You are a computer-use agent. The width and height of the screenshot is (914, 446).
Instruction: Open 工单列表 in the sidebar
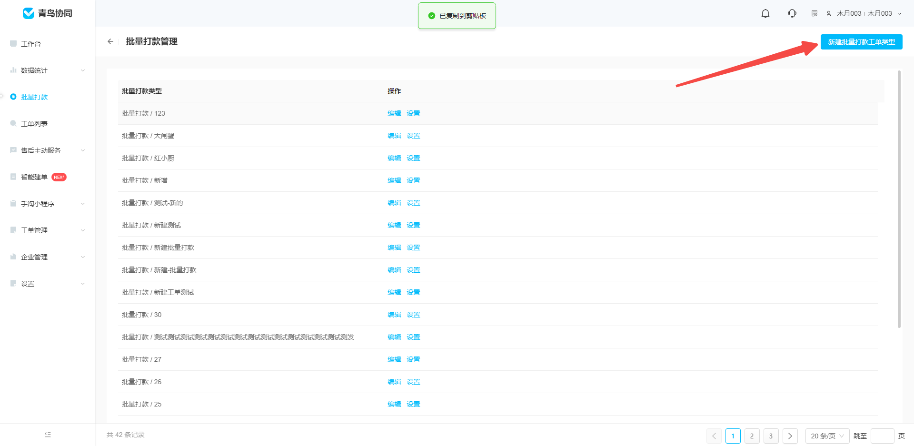34,124
